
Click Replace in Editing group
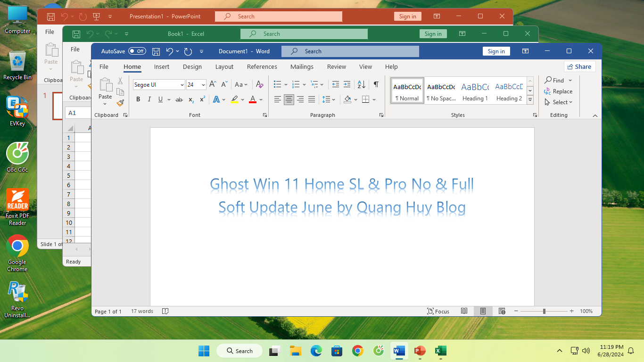pos(558,91)
